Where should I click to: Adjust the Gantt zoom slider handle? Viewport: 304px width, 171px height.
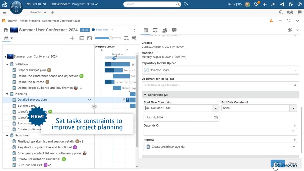tap(111, 38)
